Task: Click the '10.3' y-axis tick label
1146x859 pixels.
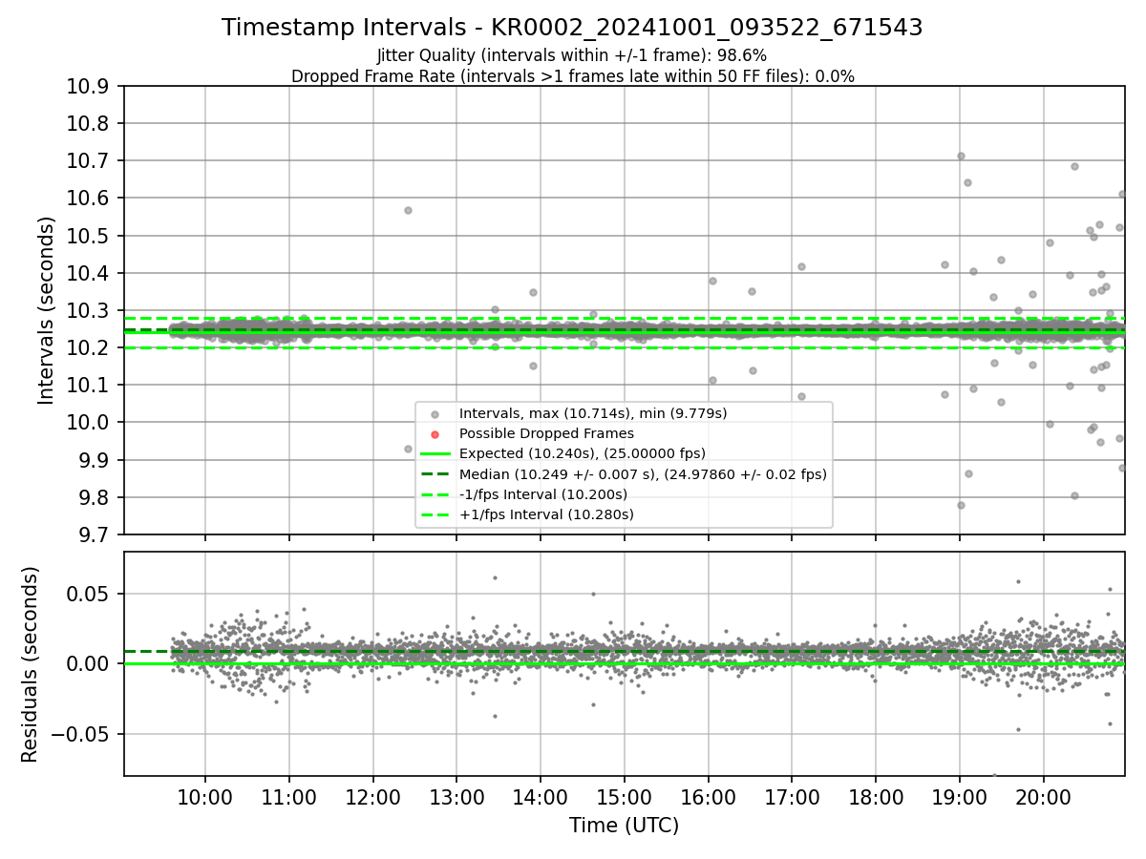Action: pos(90,311)
